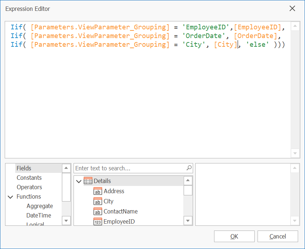
Task: Click the 'EmployeeID' string literal
Action: [206, 27]
